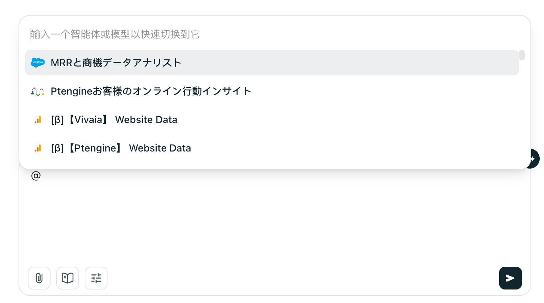Click analytics icon beside 【Ptengine】 Website Data
The width and height of the screenshot is (544, 303).
(38, 148)
